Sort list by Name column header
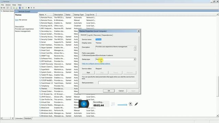The height and width of the screenshot is (123, 219). (x=46, y=14)
